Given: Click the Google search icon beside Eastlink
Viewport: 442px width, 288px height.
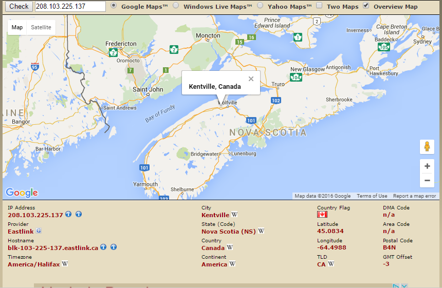Looking at the screenshot, I should pos(39,231).
